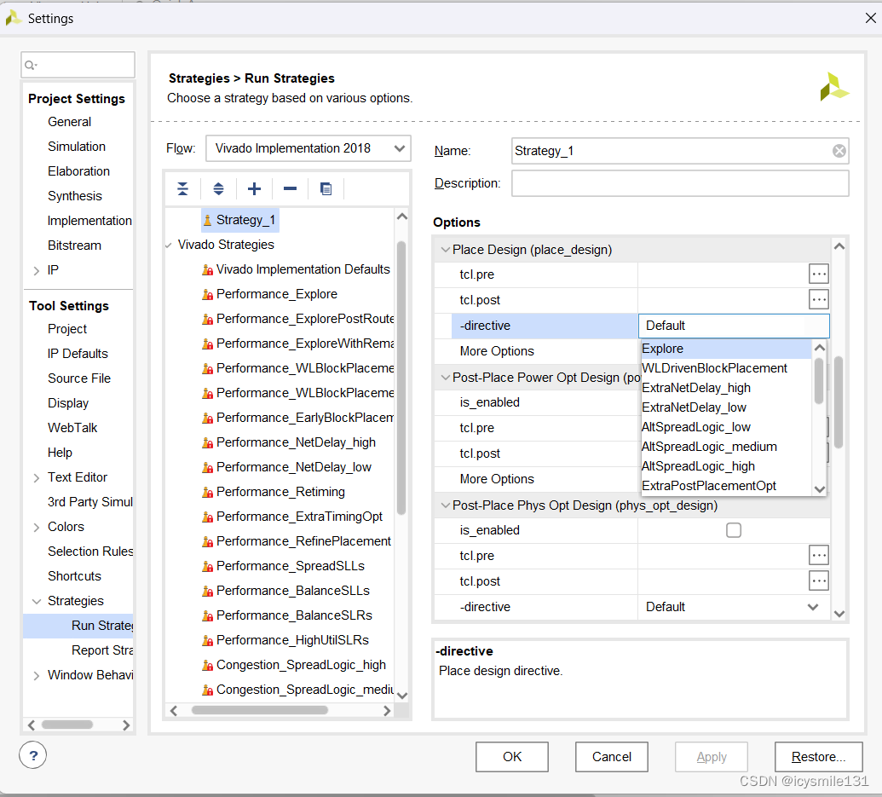
Task: Open tcl.pre browse button under Place Design
Action: (x=818, y=274)
